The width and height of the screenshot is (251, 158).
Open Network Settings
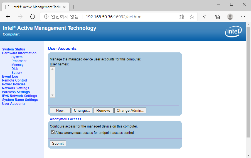tap(16, 88)
